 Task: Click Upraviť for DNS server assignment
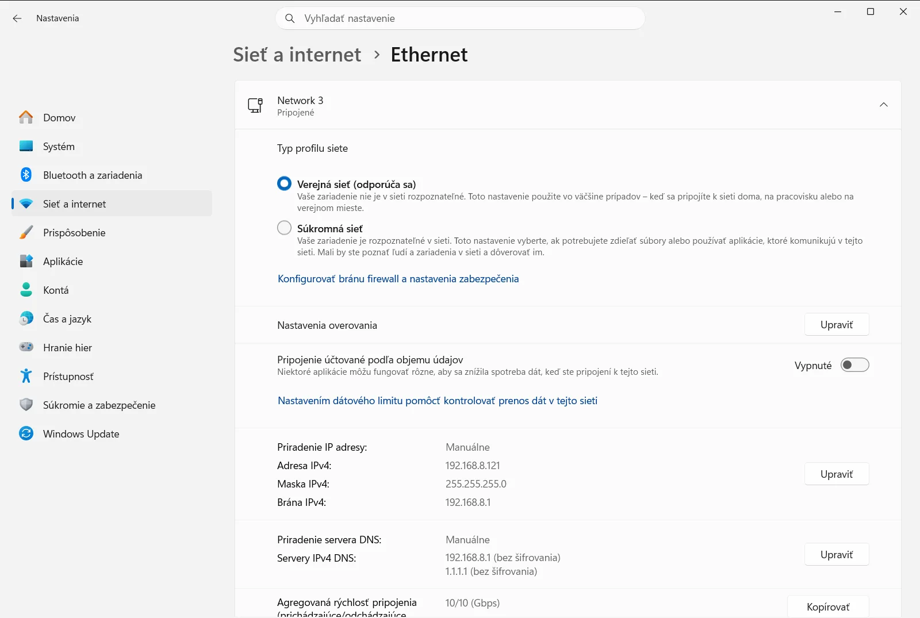[x=837, y=555]
